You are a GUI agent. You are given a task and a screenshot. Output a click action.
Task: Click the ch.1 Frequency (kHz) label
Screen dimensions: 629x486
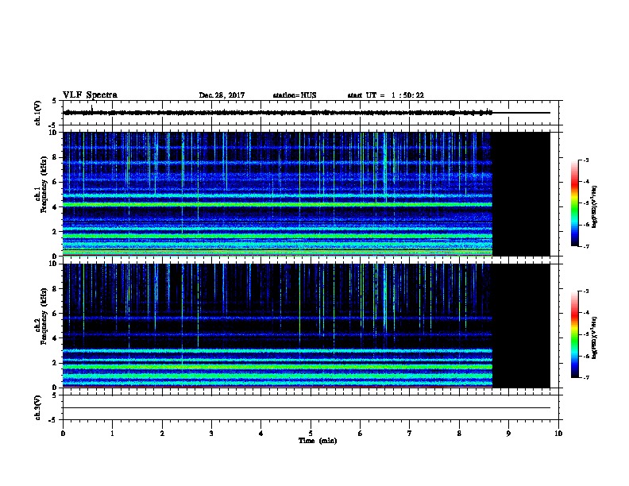tap(41, 184)
